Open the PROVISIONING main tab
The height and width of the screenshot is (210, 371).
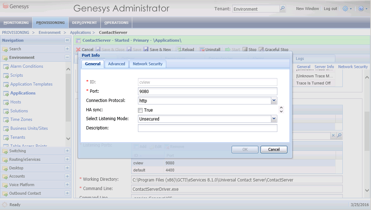pos(50,23)
